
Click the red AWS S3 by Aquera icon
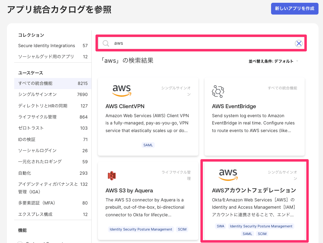tap(111, 176)
